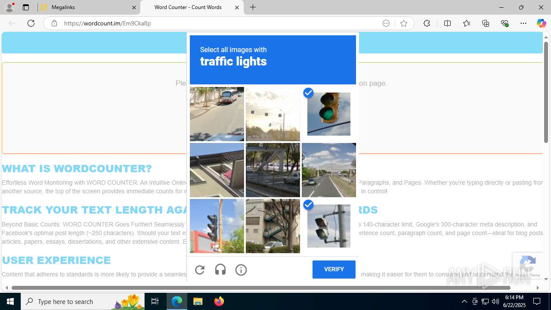Open the Windows Start menu
Screen dimensions: 551x310
(10, 301)
